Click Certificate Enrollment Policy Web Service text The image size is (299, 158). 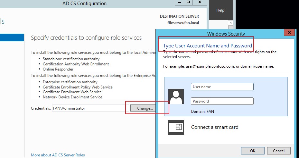(78, 87)
